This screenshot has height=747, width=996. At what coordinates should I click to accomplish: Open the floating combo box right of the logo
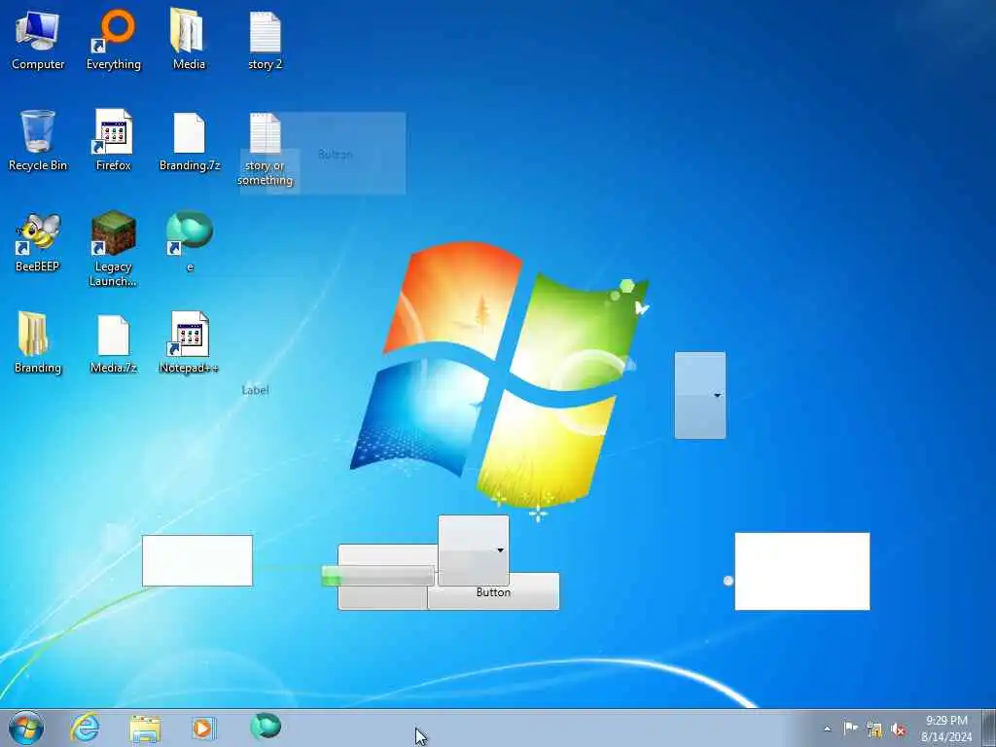700,395
